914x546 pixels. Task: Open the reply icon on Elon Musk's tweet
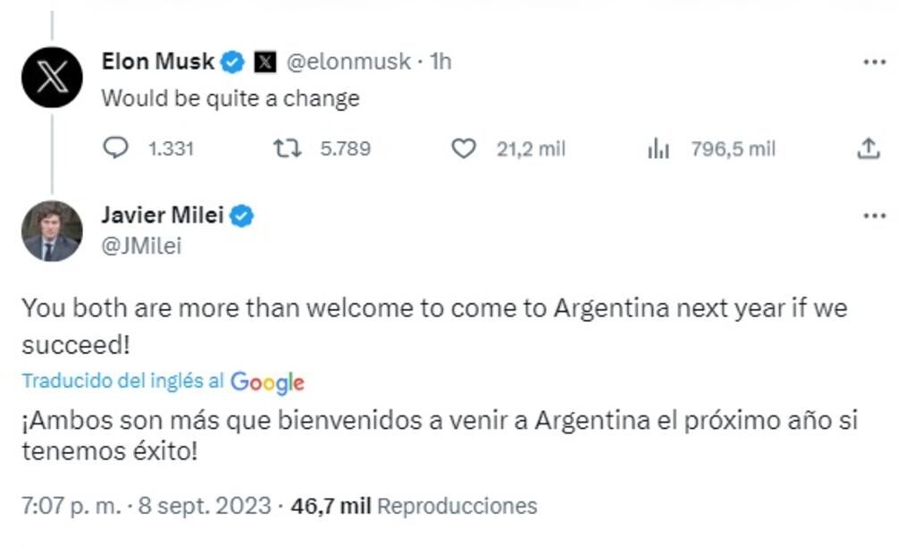point(116,148)
